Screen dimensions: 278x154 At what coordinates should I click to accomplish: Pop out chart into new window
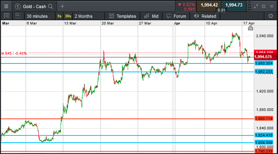[x=263, y=6]
